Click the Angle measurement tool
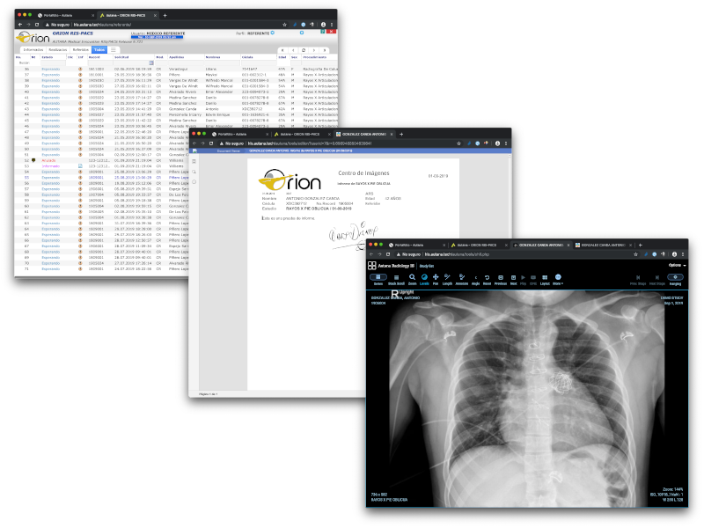This screenshot has width=704, height=528. coord(475,278)
